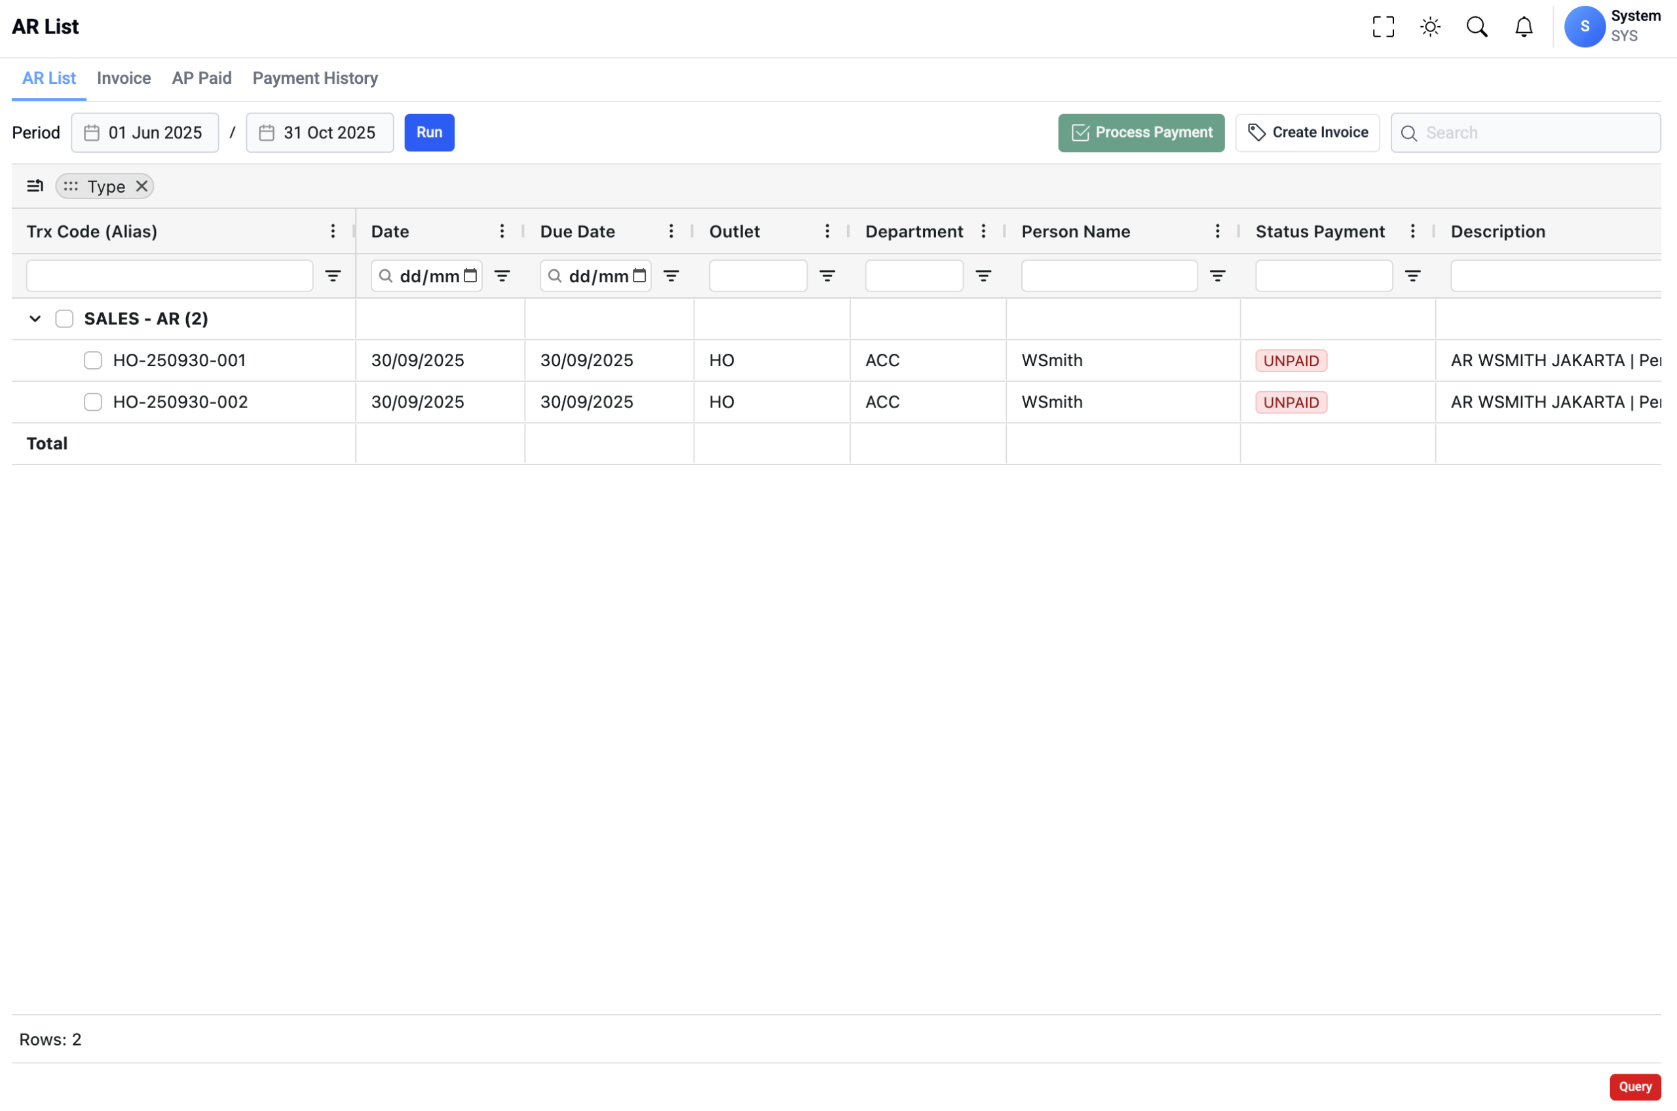
Task: Open calendar picker in Date filter
Action: 470,276
